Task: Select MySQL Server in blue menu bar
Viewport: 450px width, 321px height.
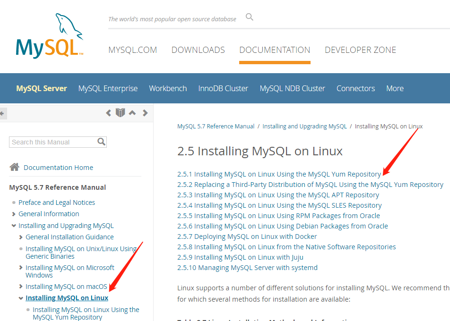Action: pos(42,88)
